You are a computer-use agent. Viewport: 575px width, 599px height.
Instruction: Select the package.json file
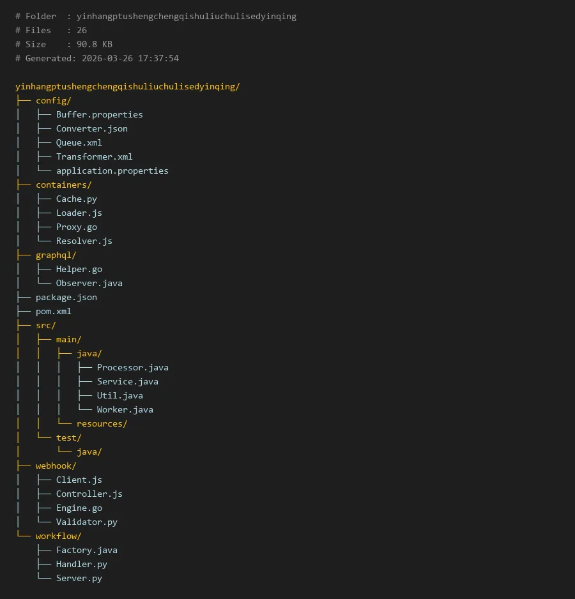[x=66, y=297]
